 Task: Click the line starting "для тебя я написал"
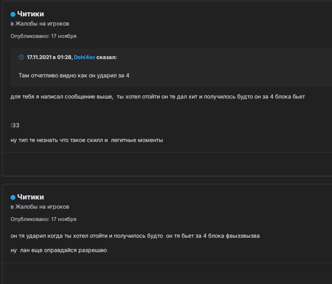coord(157,97)
